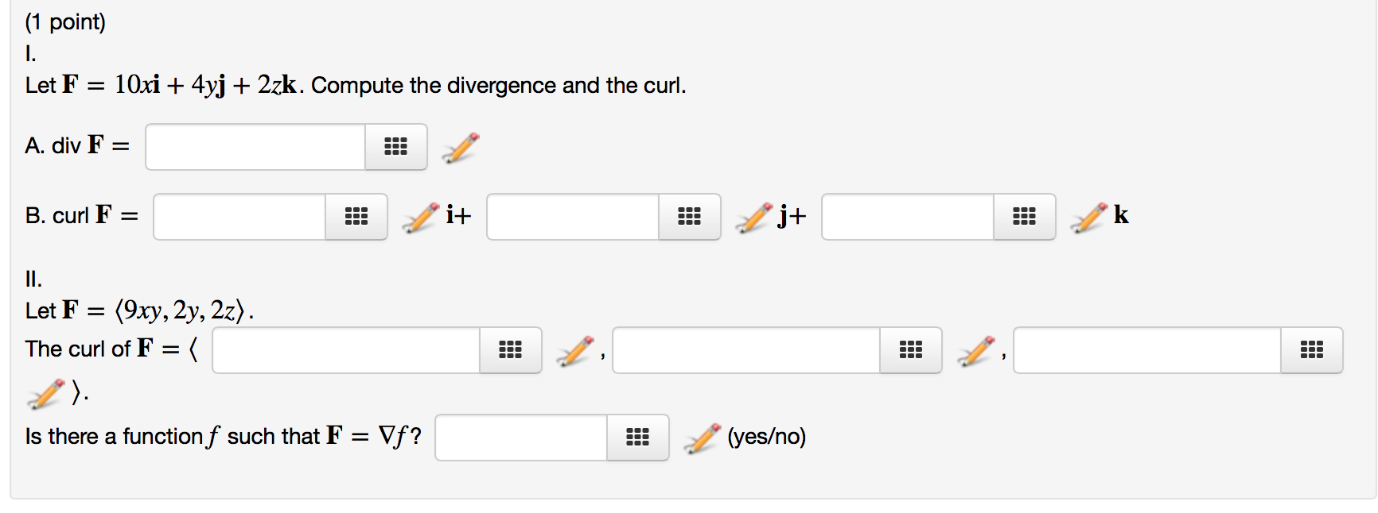The image size is (1378, 513).
Task: Open the equation keypad beside div F
Action: click(x=396, y=147)
